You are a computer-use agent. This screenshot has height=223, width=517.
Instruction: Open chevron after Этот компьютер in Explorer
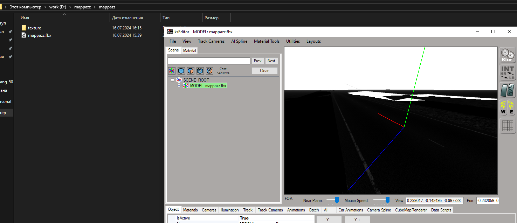tap(45, 7)
